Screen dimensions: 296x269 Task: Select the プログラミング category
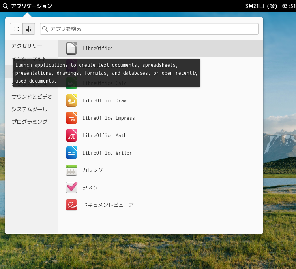(30, 121)
